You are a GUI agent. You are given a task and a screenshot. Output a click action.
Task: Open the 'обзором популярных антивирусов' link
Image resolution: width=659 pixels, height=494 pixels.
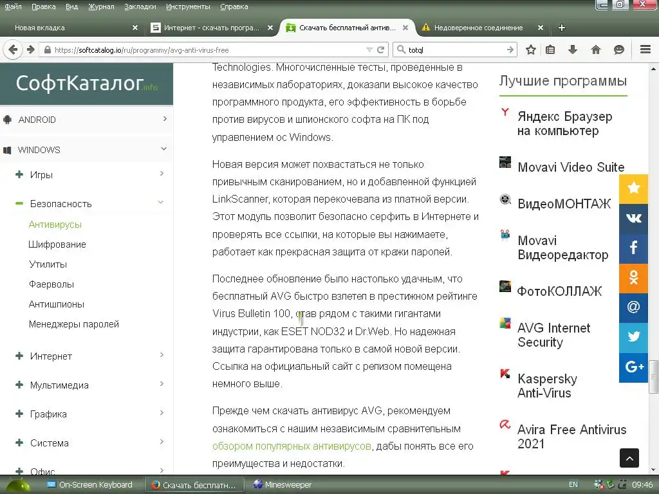[x=292, y=446]
